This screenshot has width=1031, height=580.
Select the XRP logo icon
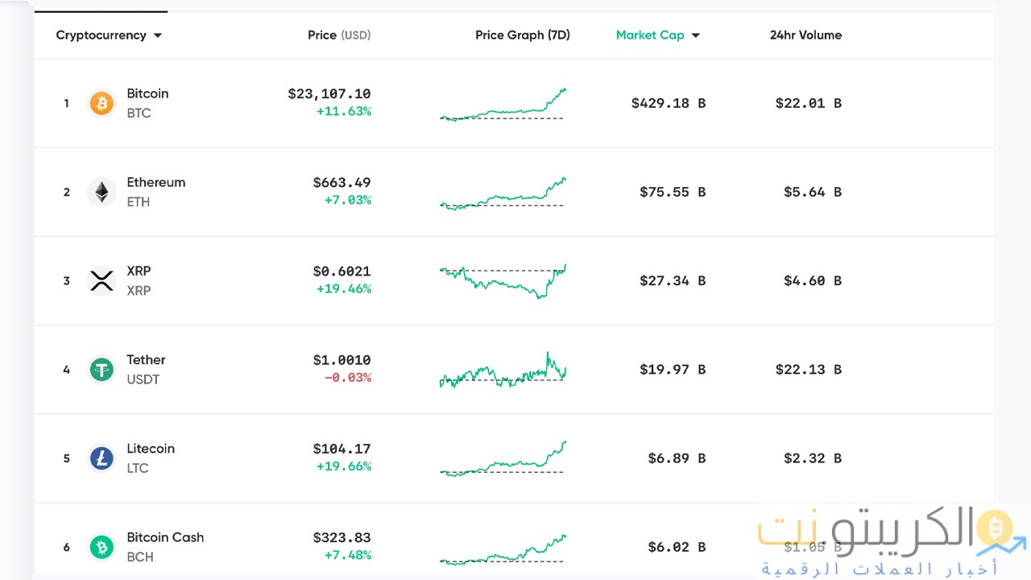pos(101,280)
